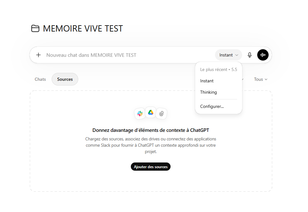Click the paperclip file-attach icon

pyautogui.click(x=161, y=114)
